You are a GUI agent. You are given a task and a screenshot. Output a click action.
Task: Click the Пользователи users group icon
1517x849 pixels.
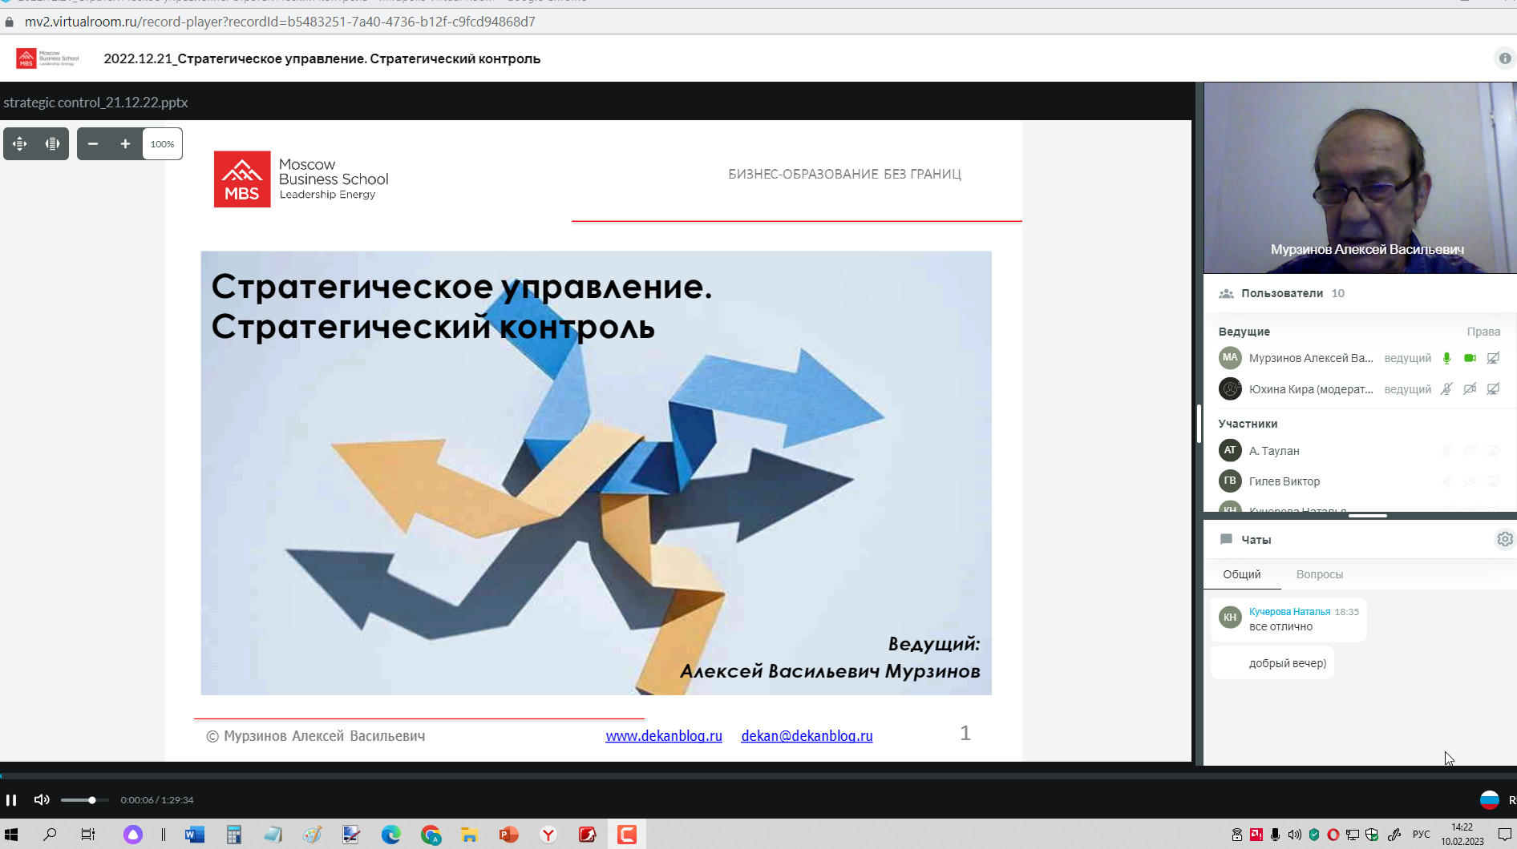[1226, 293]
